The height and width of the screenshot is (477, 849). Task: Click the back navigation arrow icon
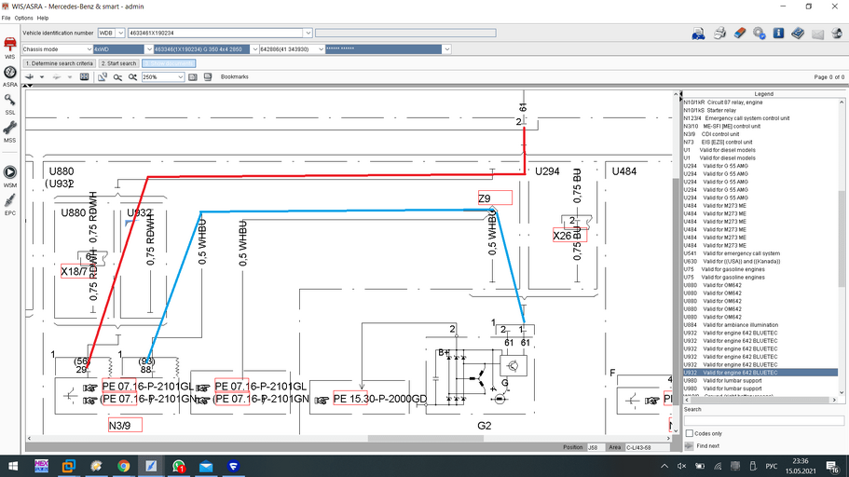pos(30,77)
